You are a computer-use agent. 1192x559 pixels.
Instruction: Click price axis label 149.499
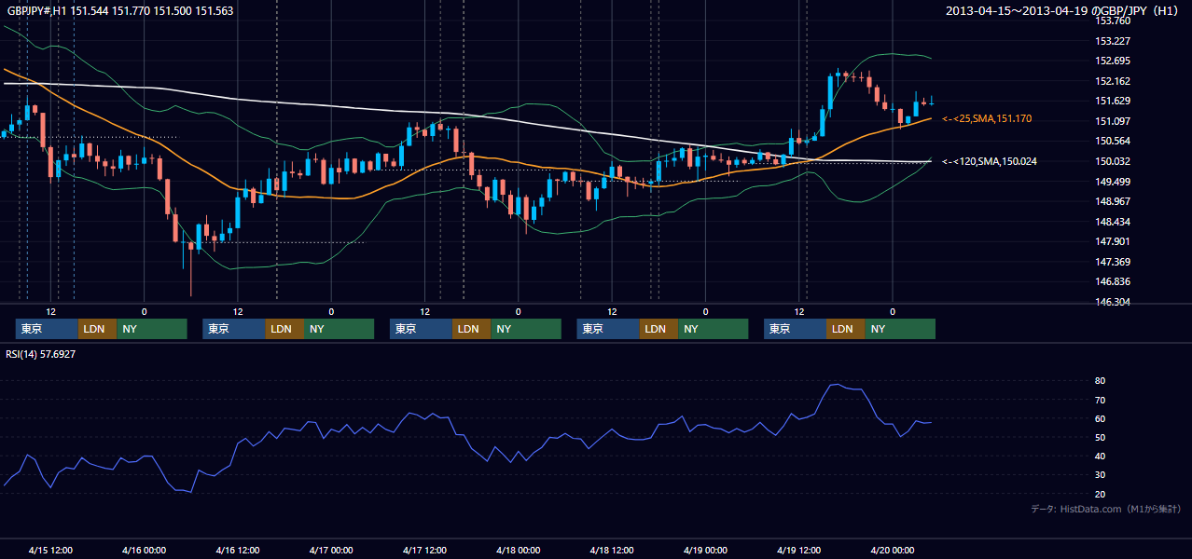[1114, 182]
